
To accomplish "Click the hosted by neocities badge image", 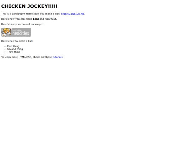I will [16, 32].
